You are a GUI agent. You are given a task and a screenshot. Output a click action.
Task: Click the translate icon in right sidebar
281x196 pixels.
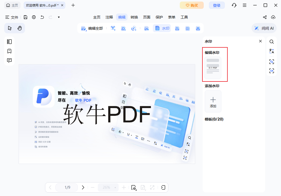click(x=272, y=51)
